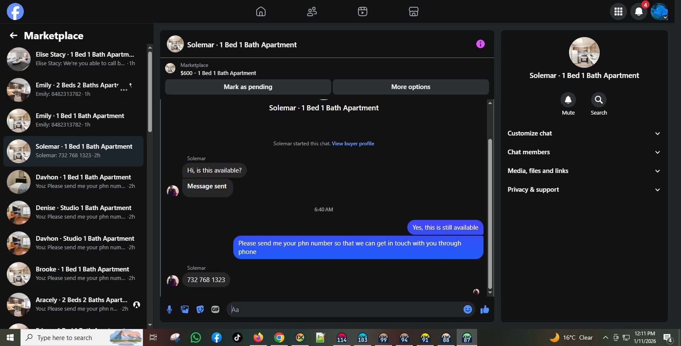Go to the Home feed icon
Screen dimensions: 681x346
point(261,12)
